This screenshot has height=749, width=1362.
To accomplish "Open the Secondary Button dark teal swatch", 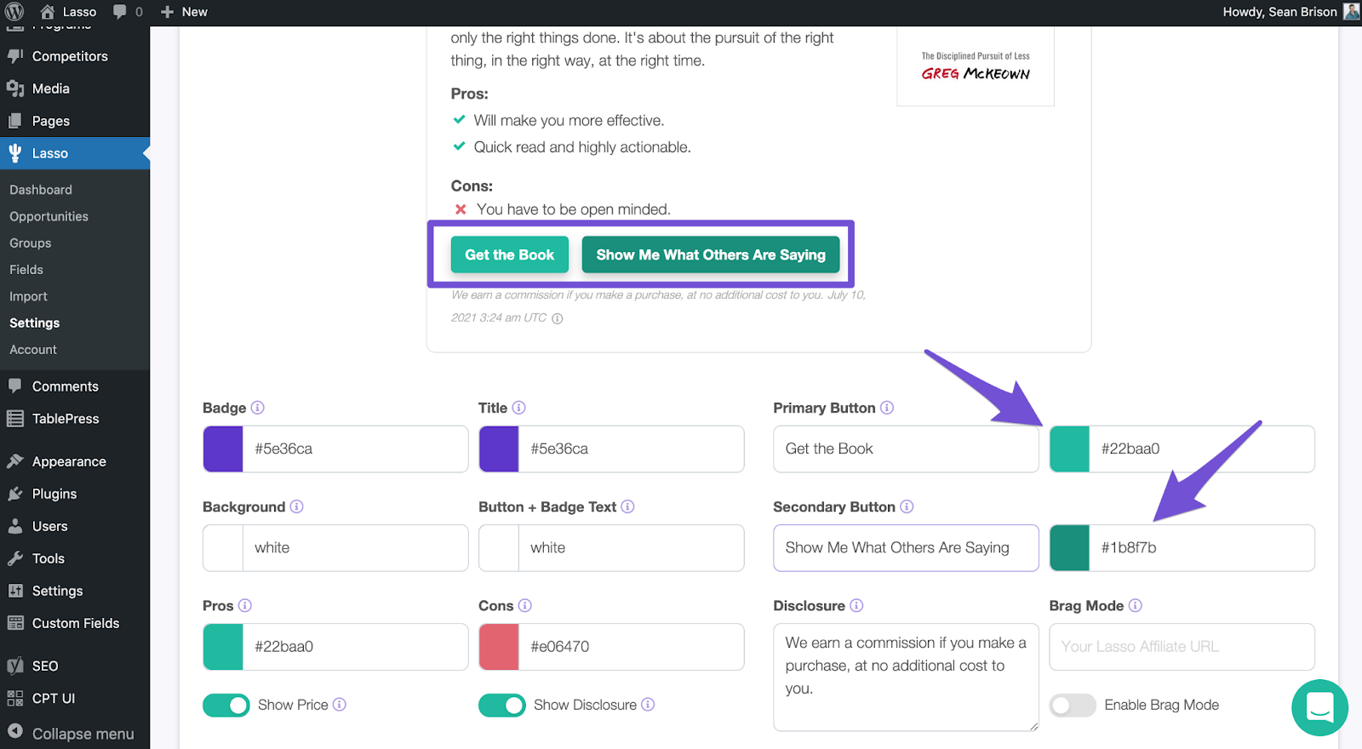I will click(x=1069, y=547).
